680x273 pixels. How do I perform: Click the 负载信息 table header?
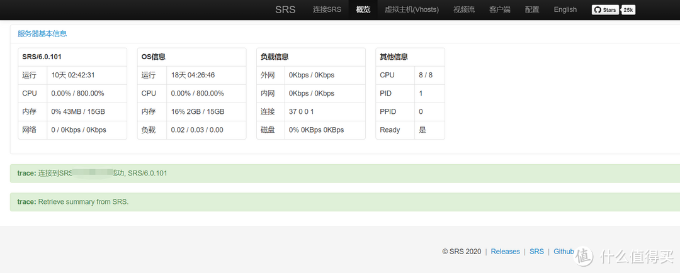click(275, 57)
